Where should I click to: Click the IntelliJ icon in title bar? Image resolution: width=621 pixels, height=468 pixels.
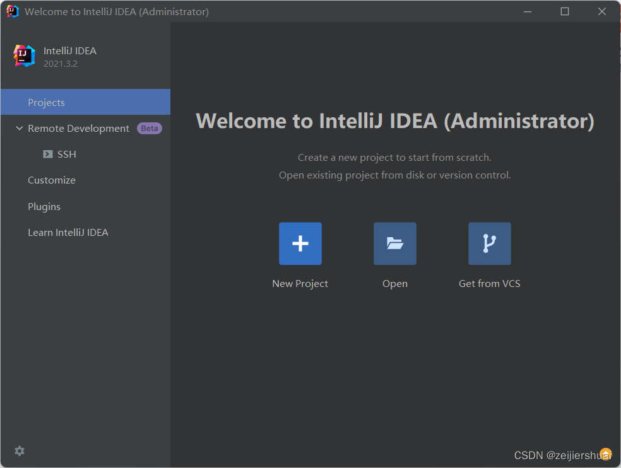tap(12, 11)
